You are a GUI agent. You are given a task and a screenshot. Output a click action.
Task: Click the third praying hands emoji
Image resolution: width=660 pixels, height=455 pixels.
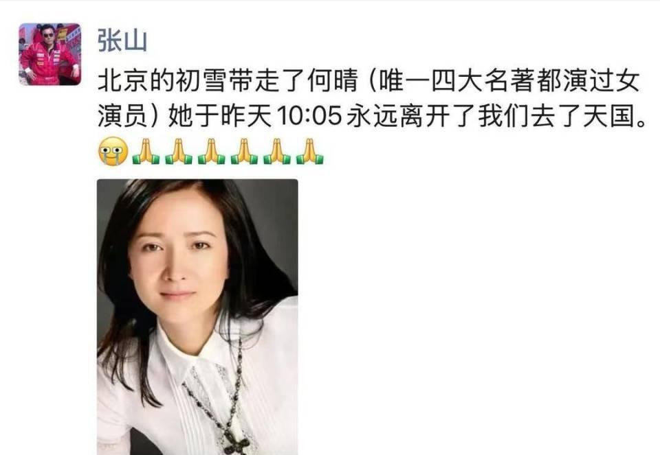tap(211, 151)
